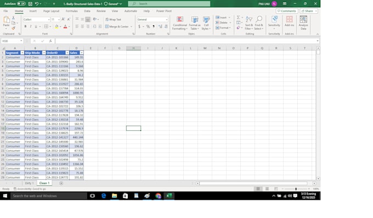Viewport: 373px width, 218px height.
Task: Open Sort & Filter menu
Action: click(249, 23)
